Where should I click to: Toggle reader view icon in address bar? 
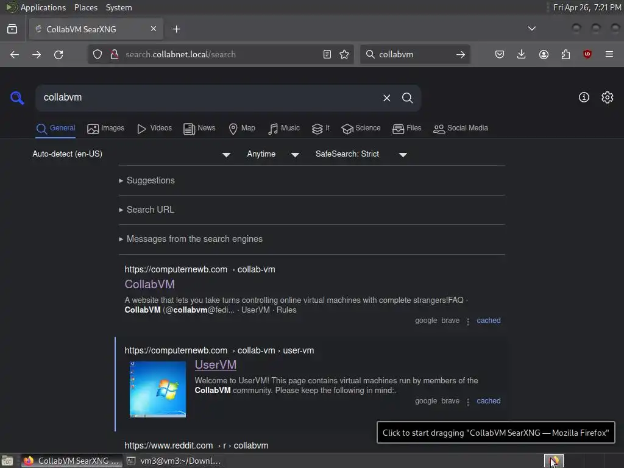point(327,54)
